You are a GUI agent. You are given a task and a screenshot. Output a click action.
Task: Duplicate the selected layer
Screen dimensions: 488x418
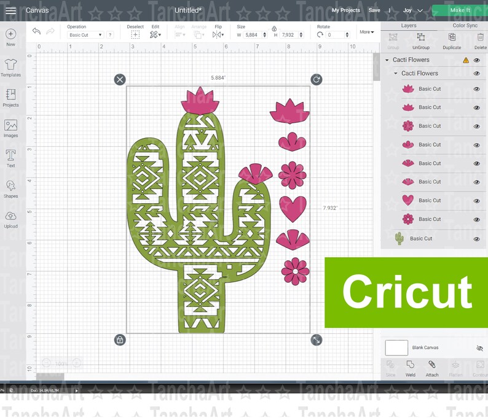pos(452,37)
